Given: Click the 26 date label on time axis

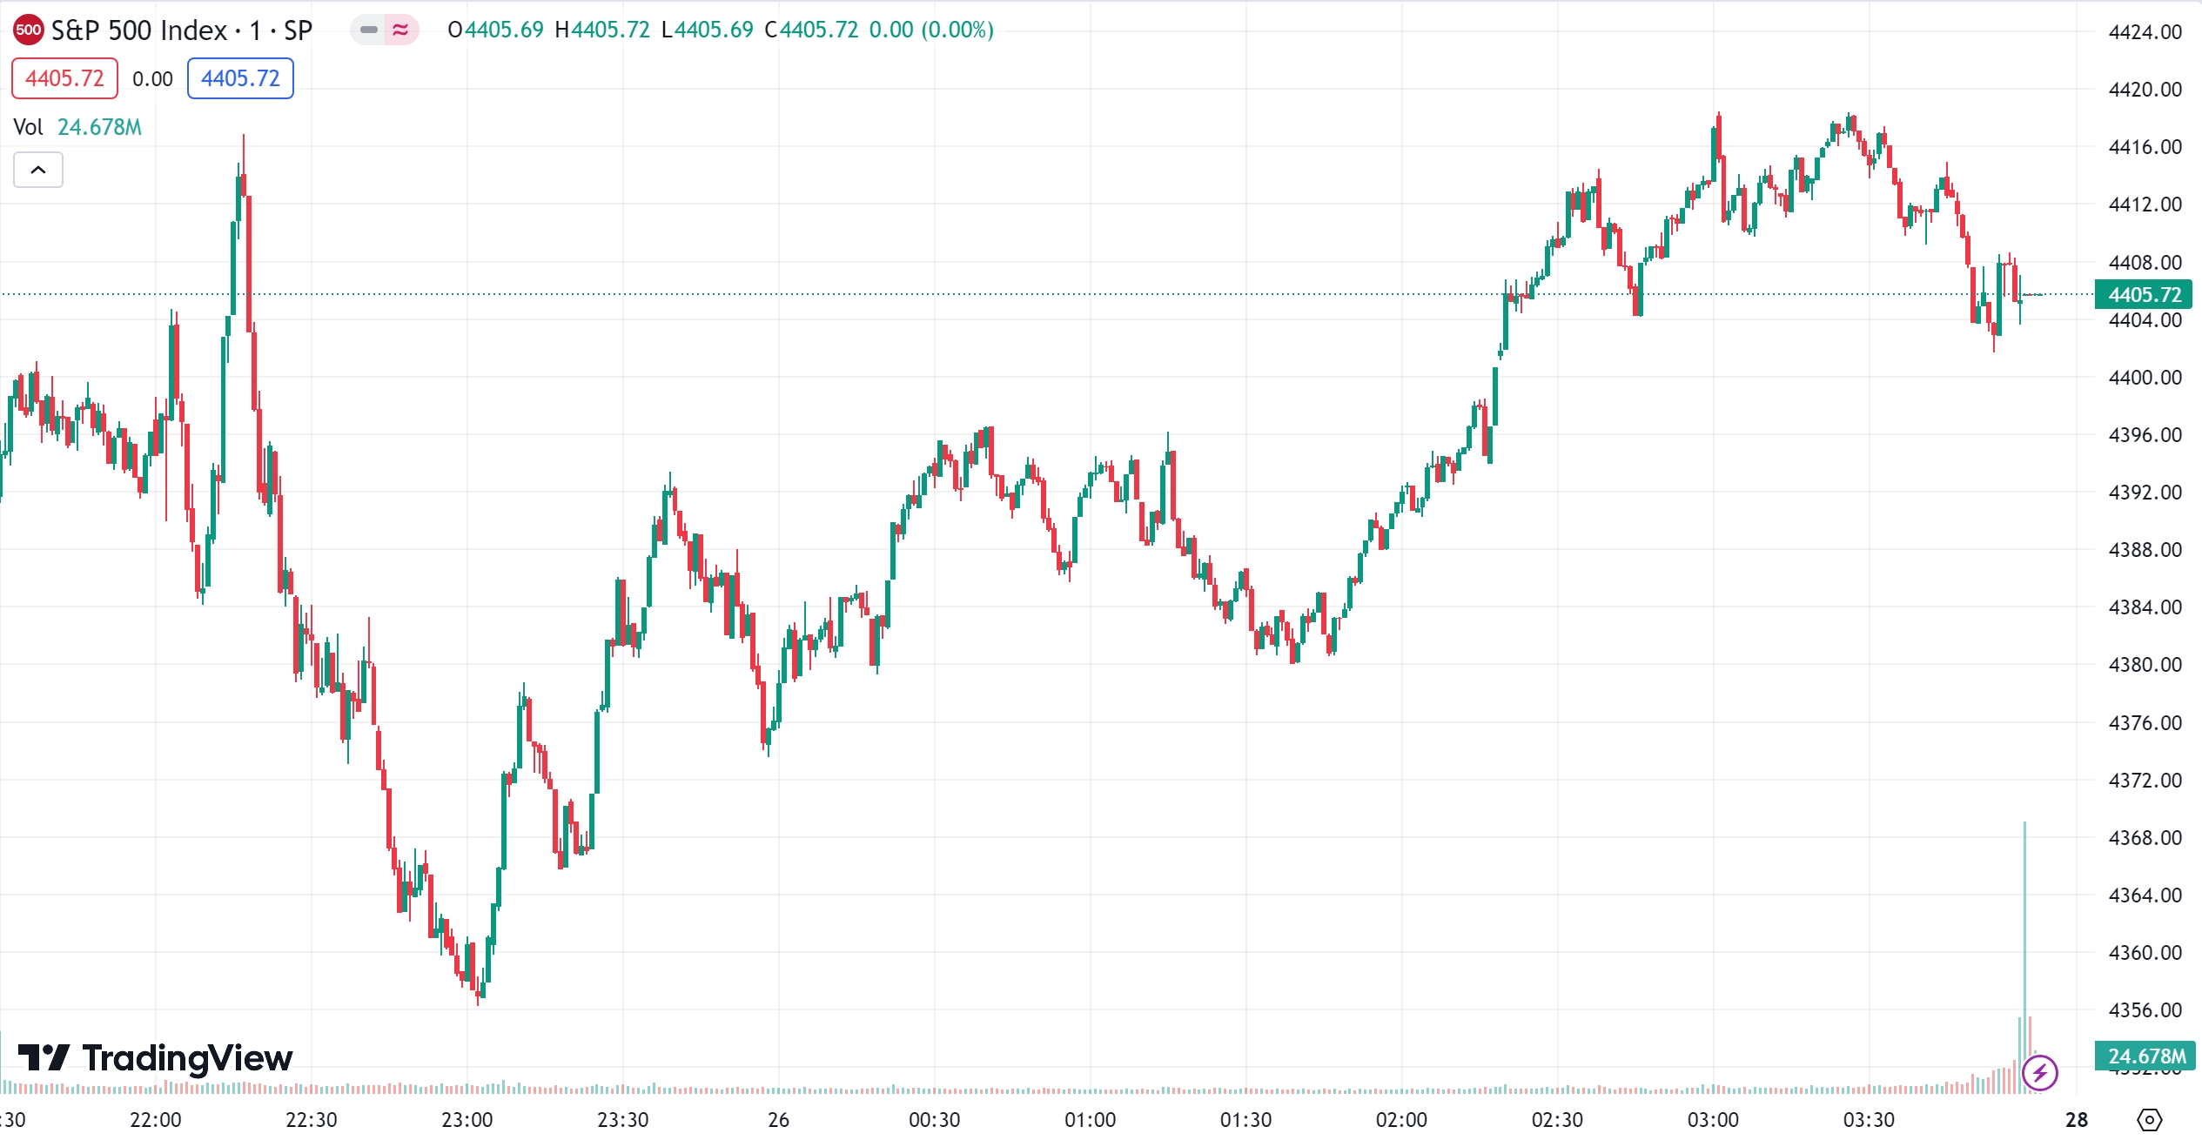Looking at the screenshot, I should click(779, 1120).
